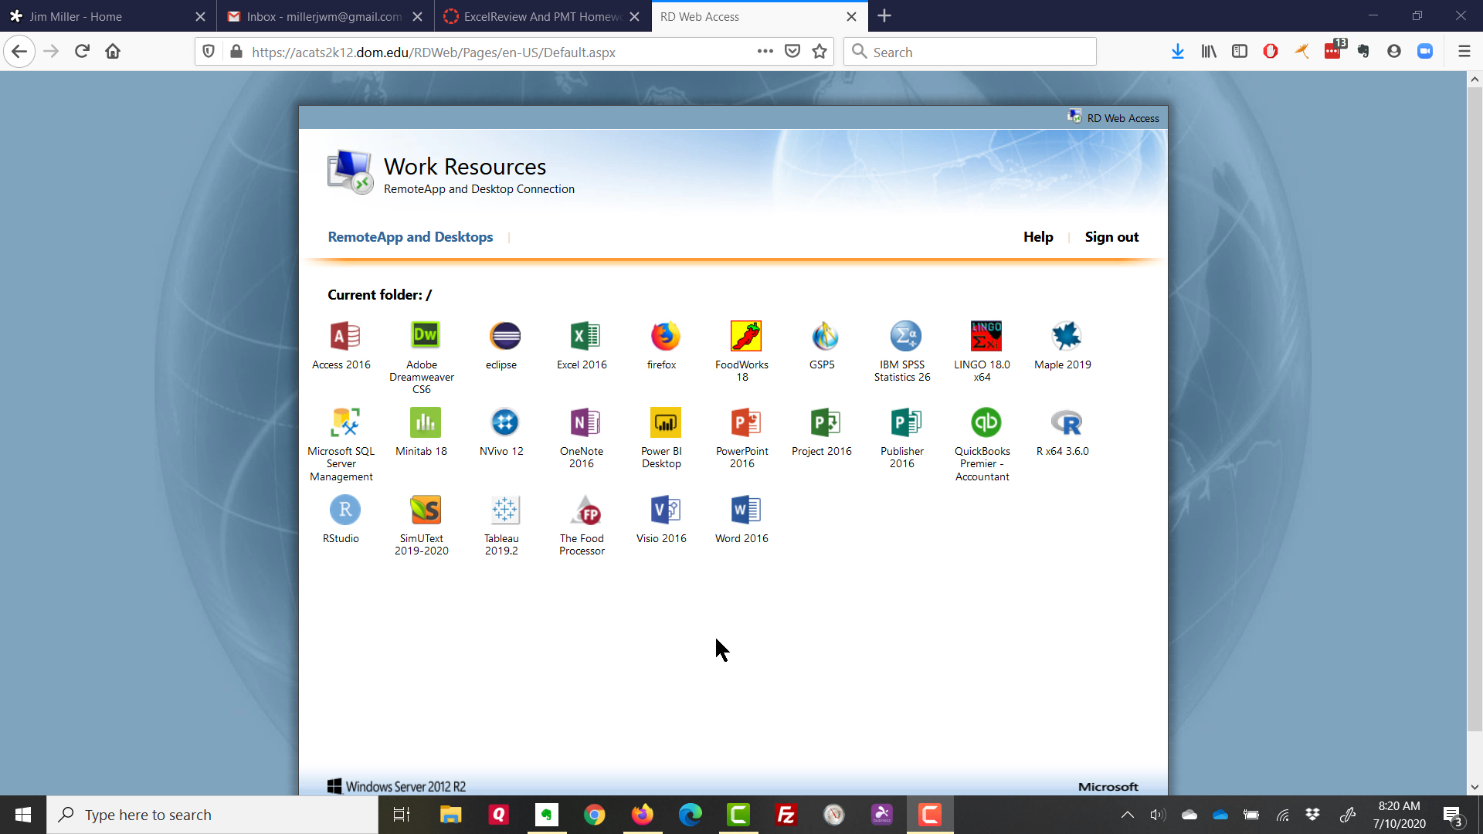This screenshot has height=834, width=1483.
Task: Show hidden system tray icons
Action: click(x=1127, y=815)
